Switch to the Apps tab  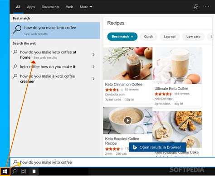pyautogui.click(x=31, y=7)
